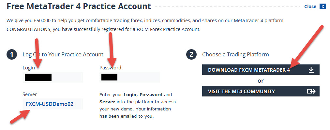Click the 'Enter your Login, Password' instructions text

tap(137, 105)
